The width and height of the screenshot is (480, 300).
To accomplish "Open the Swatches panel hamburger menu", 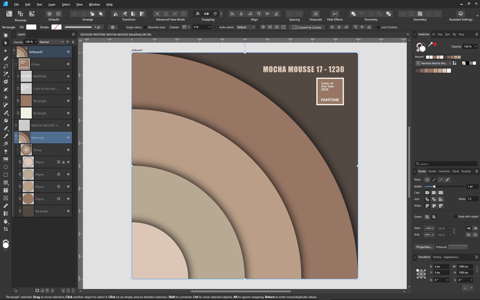I will tap(476, 34).
